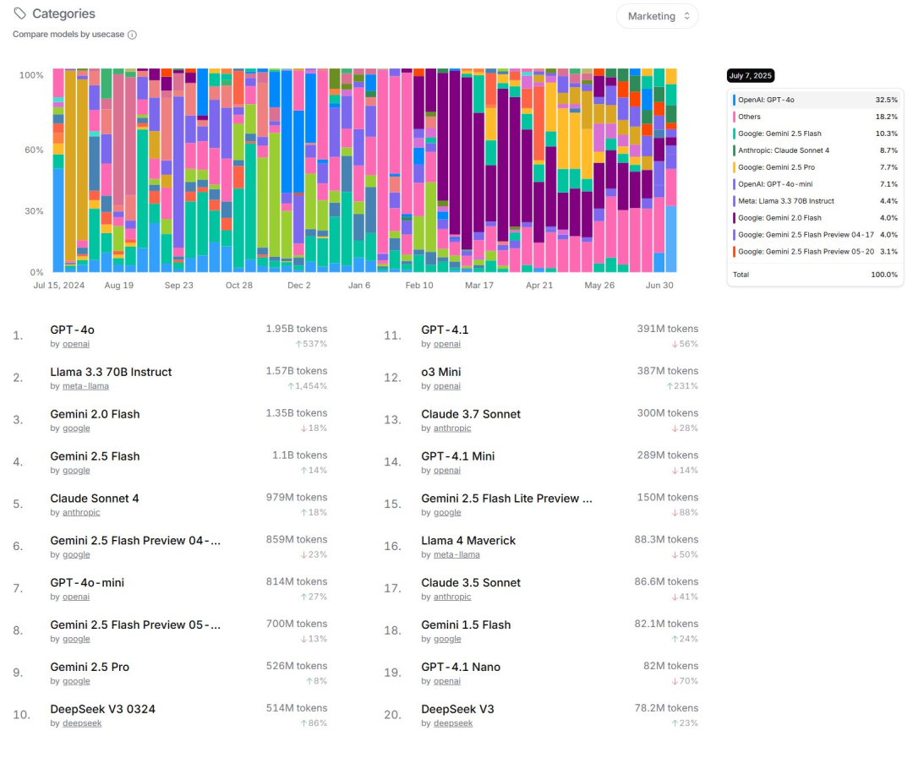Screen dimensions: 913x758
Task: Open the GPT-4o model link
Action: pyautogui.click(x=72, y=330)
